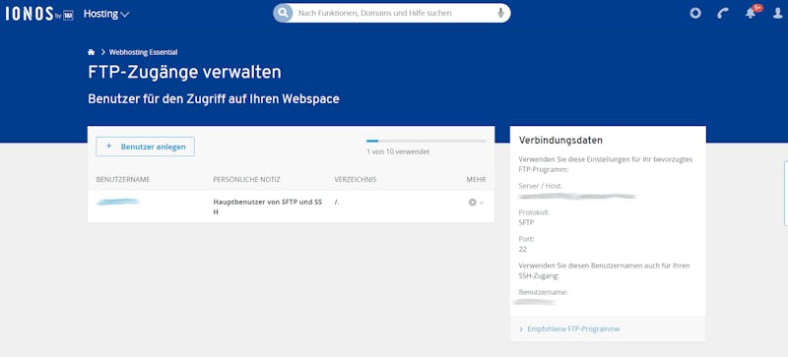This screenshot has height=357, width=788.
Task: Click the PERSÖNLICHE NOTIZ column header
Action: pyautogui.click(x=247, y=179)
